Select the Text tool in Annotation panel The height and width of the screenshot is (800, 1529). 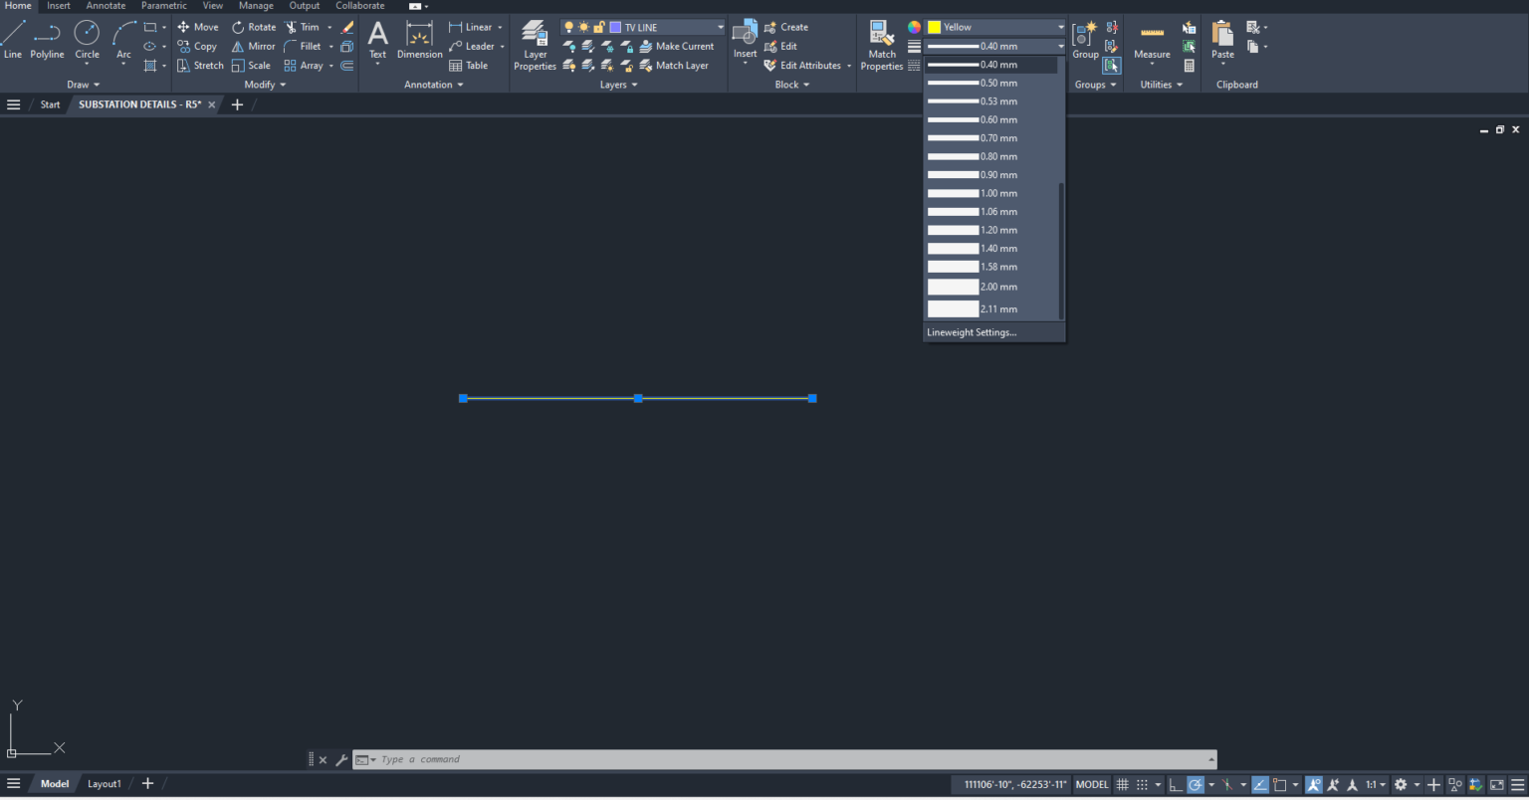pos(377,40)
